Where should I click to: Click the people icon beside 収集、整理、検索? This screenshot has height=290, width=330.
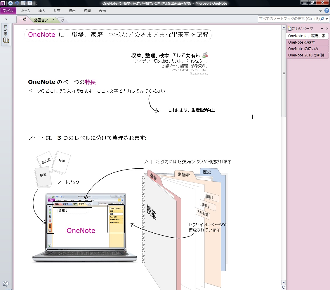click(205, 55)
